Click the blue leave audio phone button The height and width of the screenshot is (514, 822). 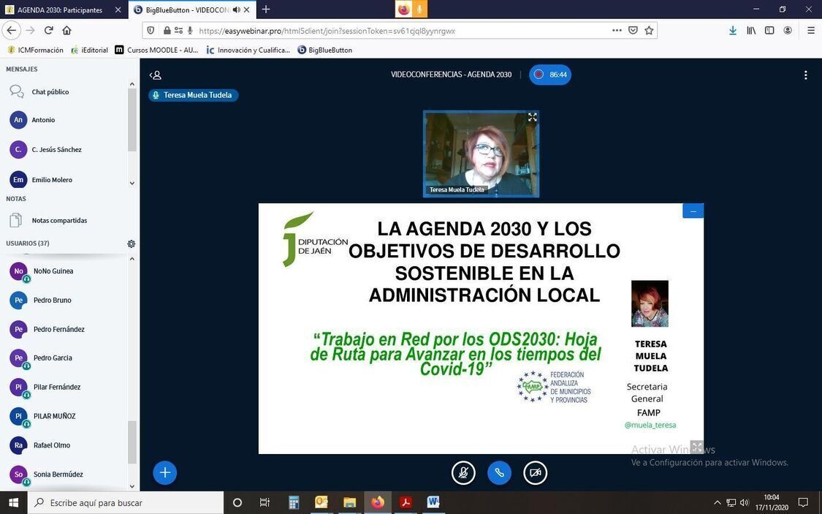coord(499,472)
